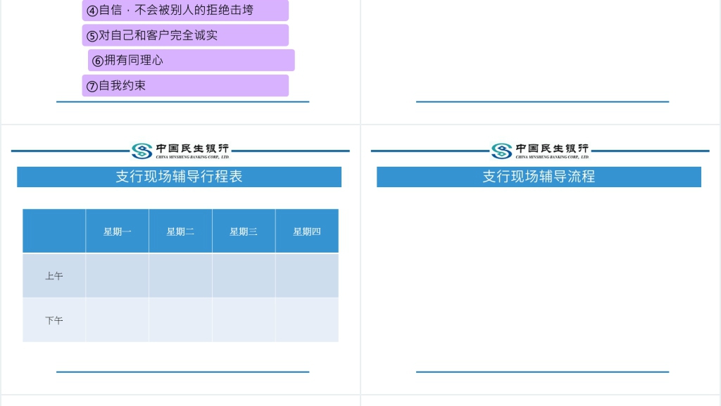
Task: Select the ⑤对自己和客户完全诚实 item
Action: [185, 35]
